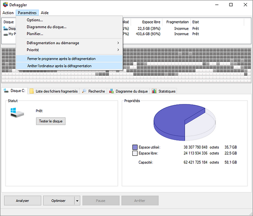253x216 pixels.
Task: Minimize the Defraggler window
Action: 217,5
